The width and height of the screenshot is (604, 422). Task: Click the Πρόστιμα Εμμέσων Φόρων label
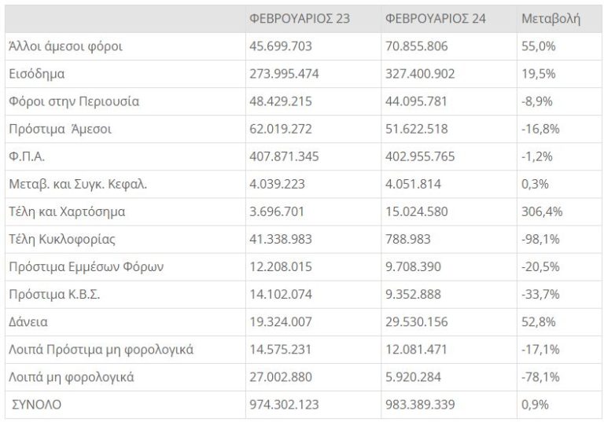click(x=85, y=266)
